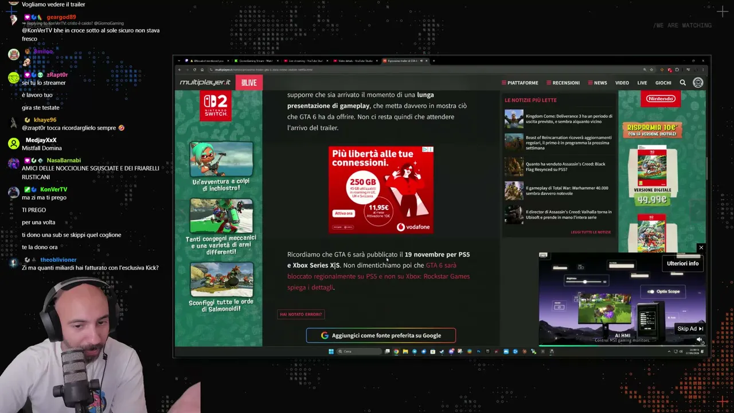
Task: Show hidden system tray icons
Action: coord(669,352)
